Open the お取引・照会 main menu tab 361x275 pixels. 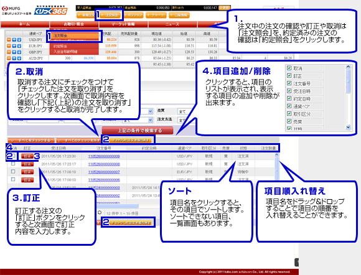[x=74, y=24]
